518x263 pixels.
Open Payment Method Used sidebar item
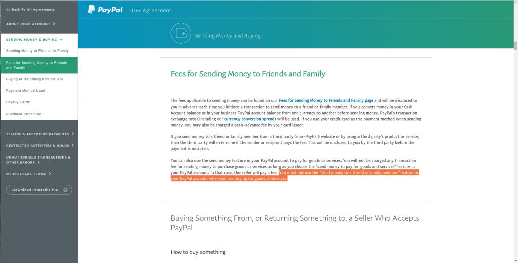pos(39,90)
